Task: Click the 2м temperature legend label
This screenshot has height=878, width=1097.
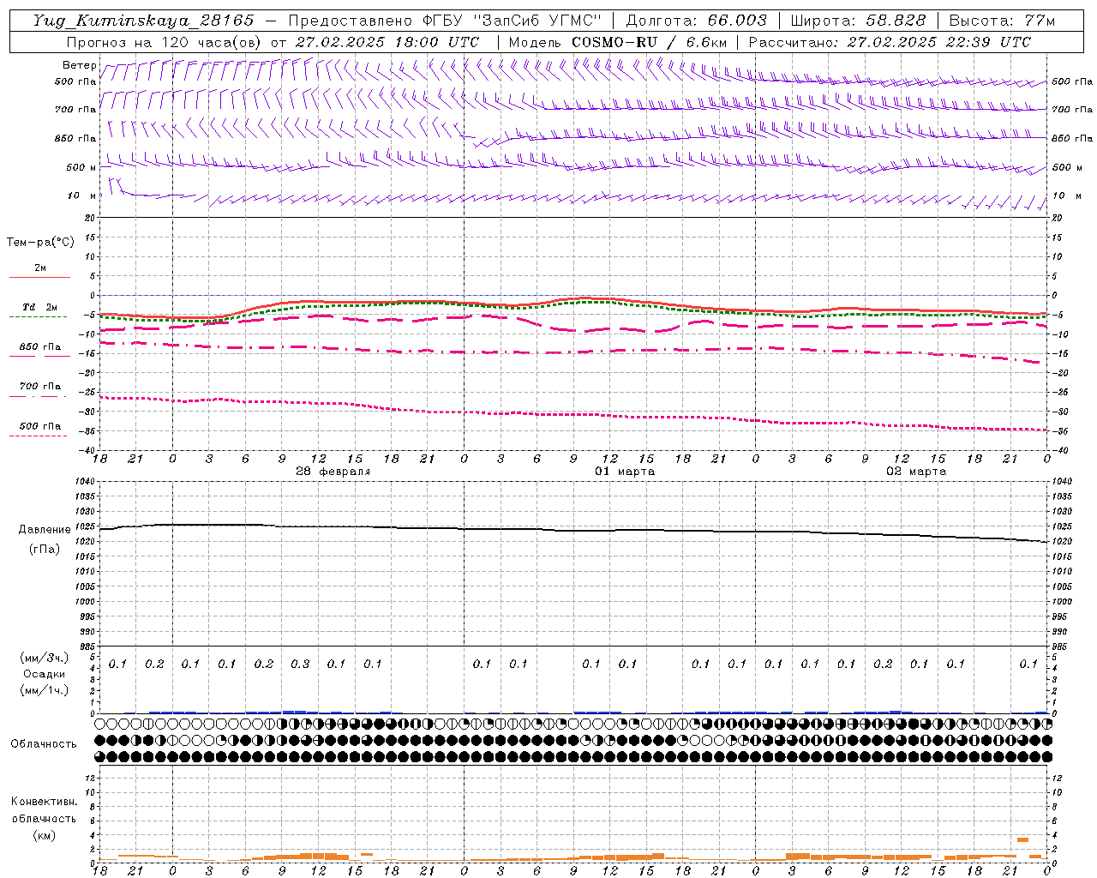Action: pos(40,268)
